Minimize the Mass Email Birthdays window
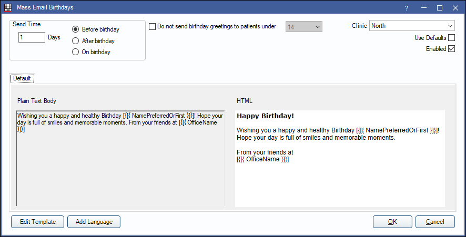Image resolution: width=466 pixels, height=237 pixels. (x=424, y=8)
